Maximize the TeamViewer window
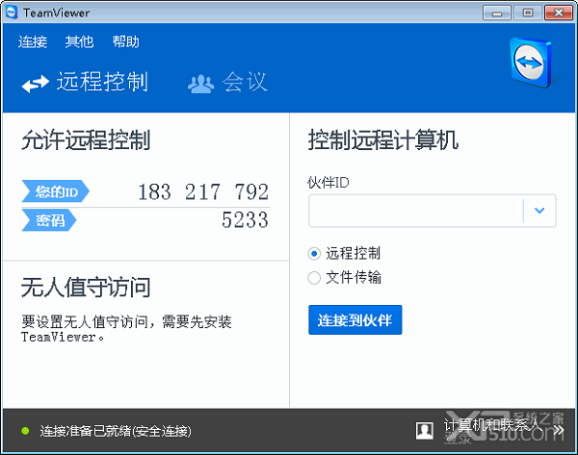Screen dimensions: 578x455 (528, 13)
